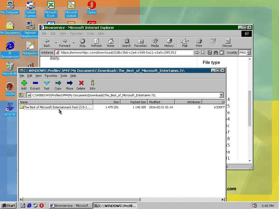Image resolution: width=279 pixels, height=209 pixels.
Task: Click the clipboard icon beside Quality
Action: point(222,53)
